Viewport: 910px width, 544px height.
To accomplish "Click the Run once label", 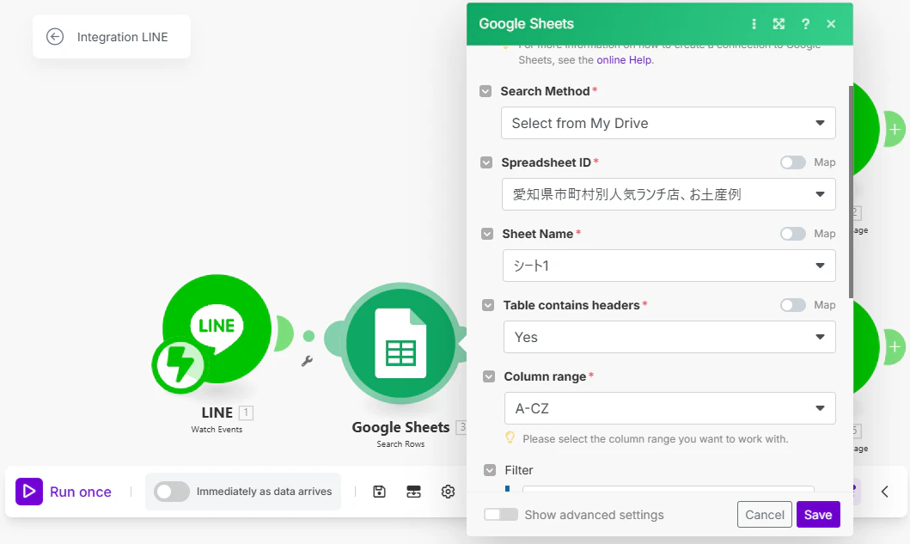I will tap(81, 492).
